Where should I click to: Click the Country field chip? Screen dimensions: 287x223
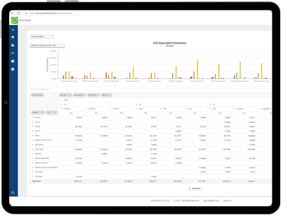coord(35,112)
